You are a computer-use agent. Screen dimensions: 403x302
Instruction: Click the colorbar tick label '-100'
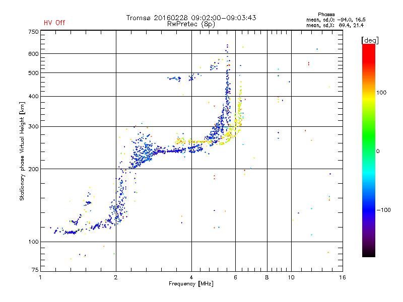(x=383, y=210)
